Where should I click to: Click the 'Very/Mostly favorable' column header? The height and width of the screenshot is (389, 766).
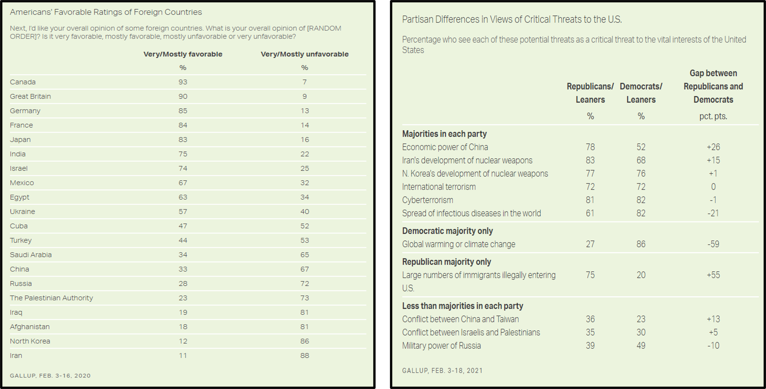coord(183,54)
